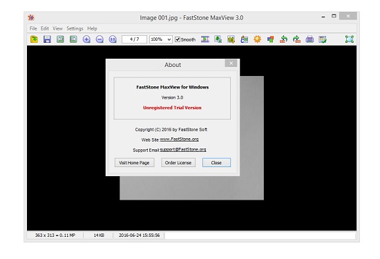Viewport: 380px width, 259px height.
Task: Click the 4 / 7 page number field
Action: (134, 39)
